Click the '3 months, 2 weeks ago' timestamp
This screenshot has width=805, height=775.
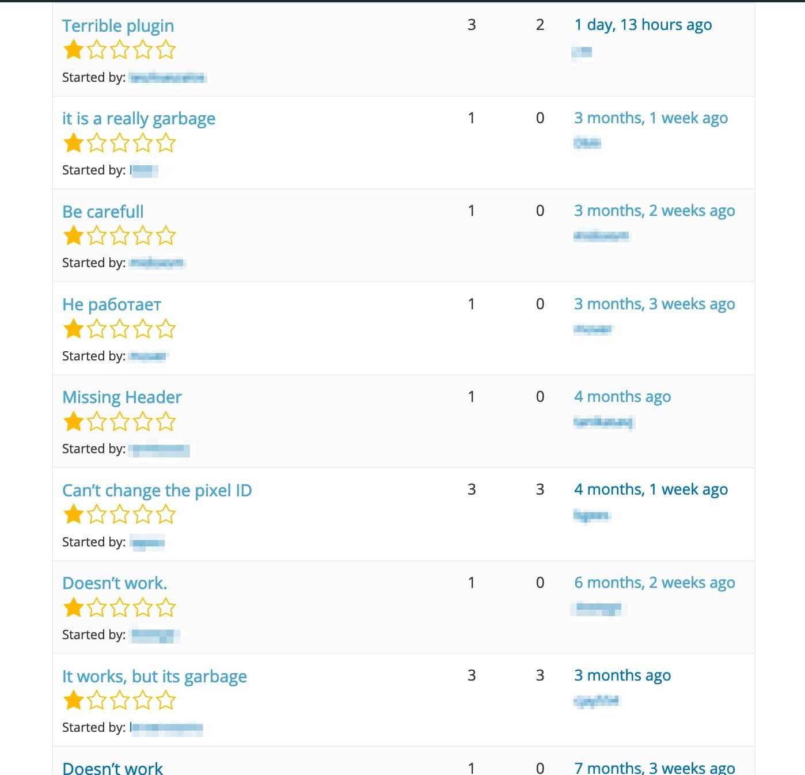pyautogui.click(x=654, y=211)
